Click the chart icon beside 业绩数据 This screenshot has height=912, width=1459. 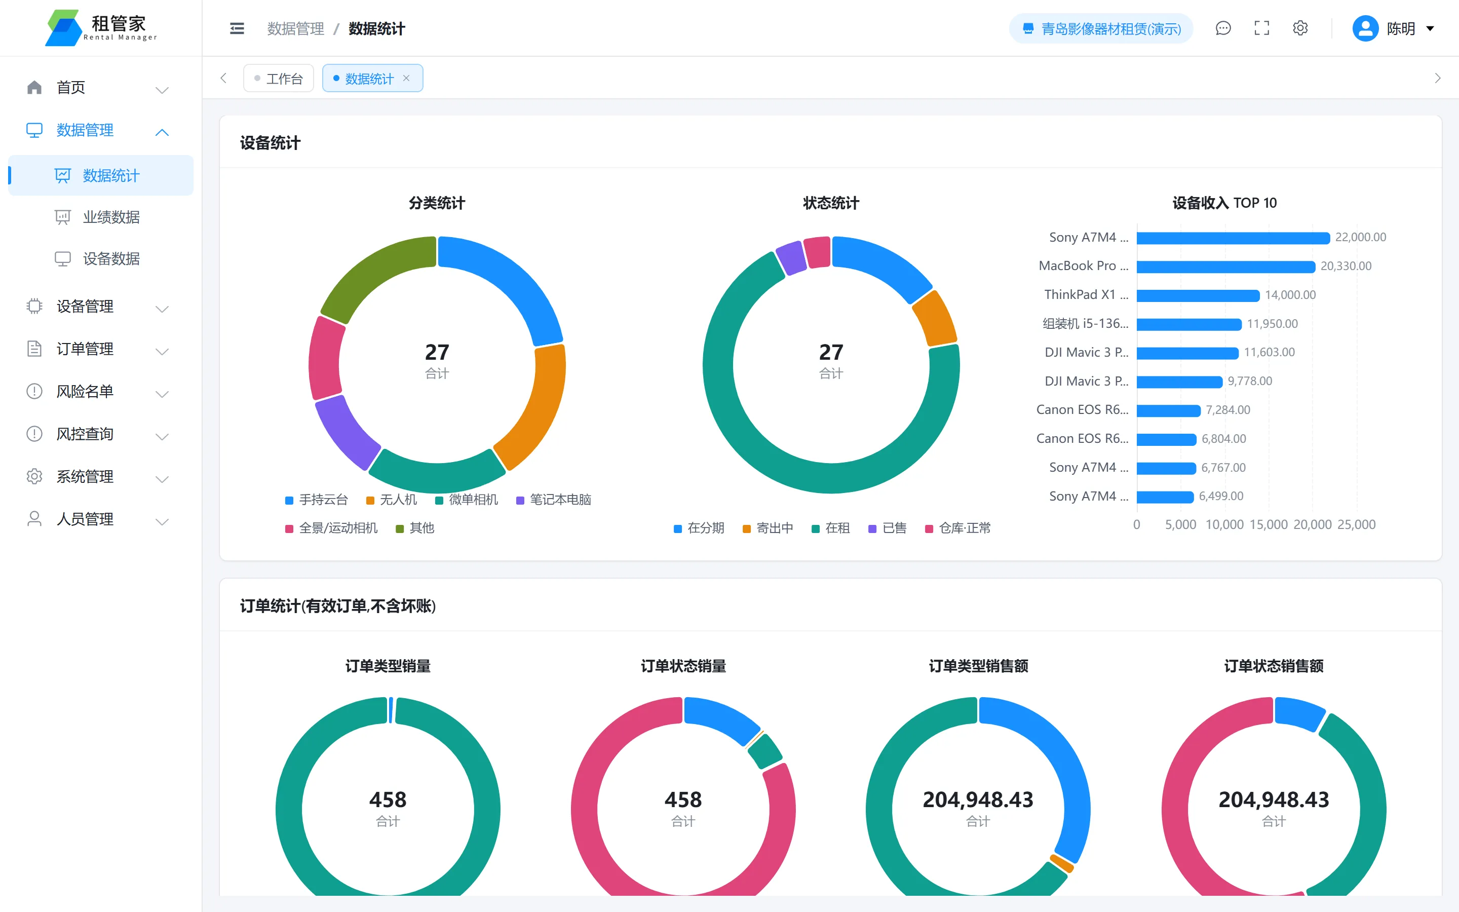tap(63, 217)
